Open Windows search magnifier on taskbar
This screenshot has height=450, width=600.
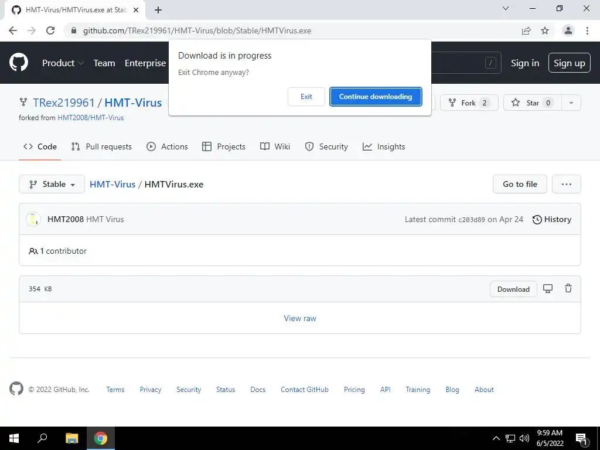tap(42, 438)
